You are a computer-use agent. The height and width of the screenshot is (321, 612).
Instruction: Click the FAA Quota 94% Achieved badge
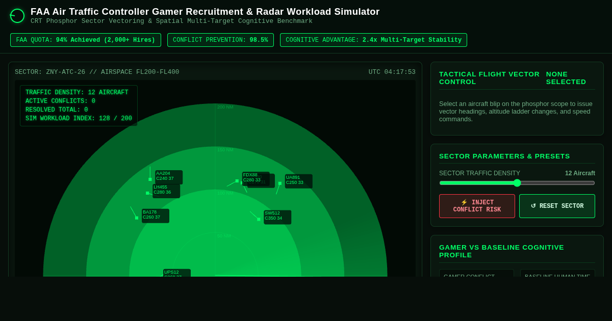point(86,40)
